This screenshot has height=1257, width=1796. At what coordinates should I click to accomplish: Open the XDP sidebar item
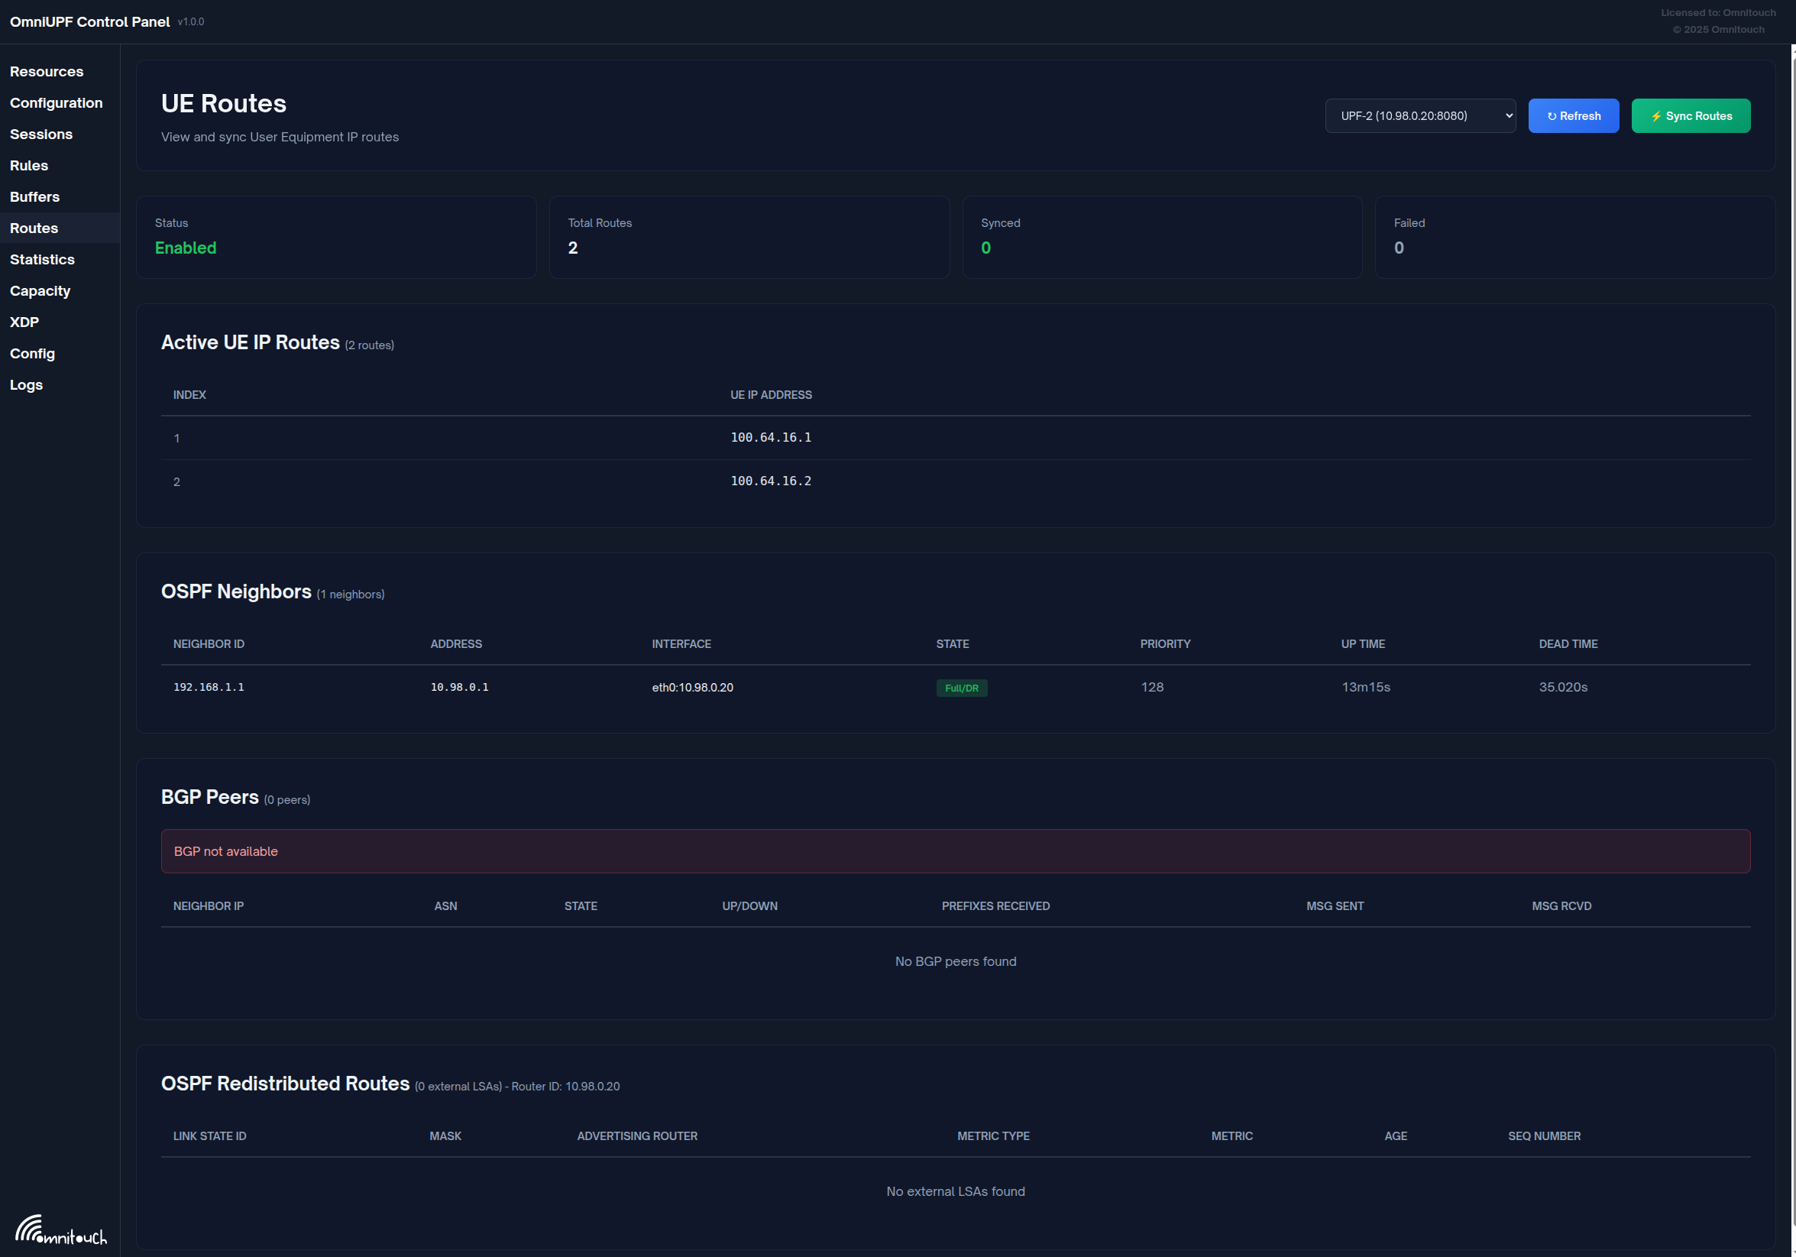pos(24,322)
